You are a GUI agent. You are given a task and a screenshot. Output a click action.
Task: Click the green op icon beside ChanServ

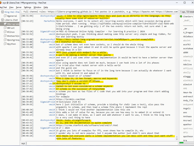pos(181,16)
